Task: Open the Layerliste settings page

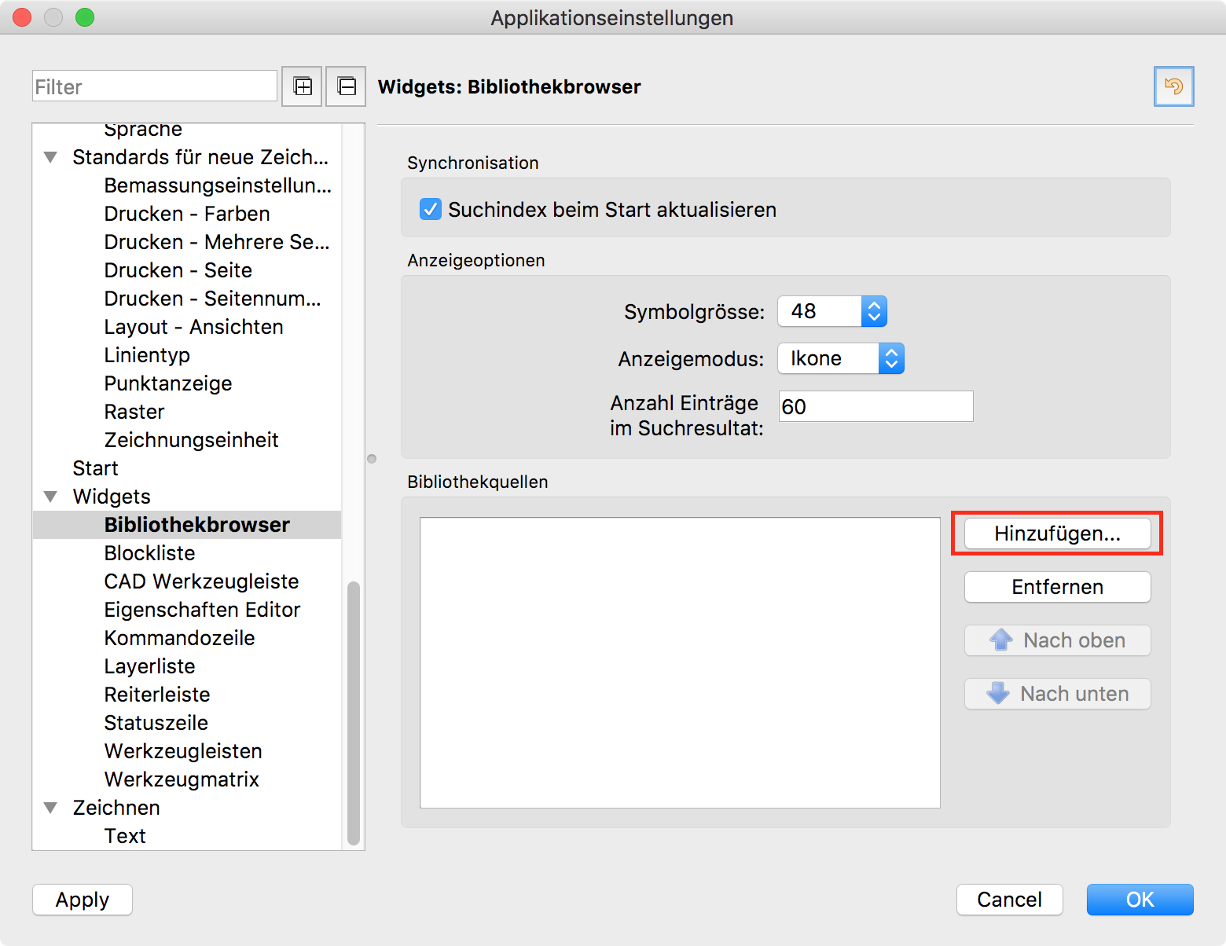Action: (x=149, y=666)
